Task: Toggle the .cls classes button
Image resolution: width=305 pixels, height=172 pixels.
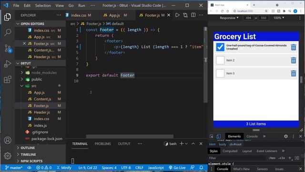Action: click(x=282, y=158)
